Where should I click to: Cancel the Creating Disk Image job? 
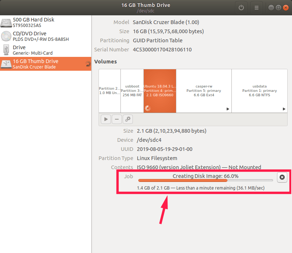(282, 177)
